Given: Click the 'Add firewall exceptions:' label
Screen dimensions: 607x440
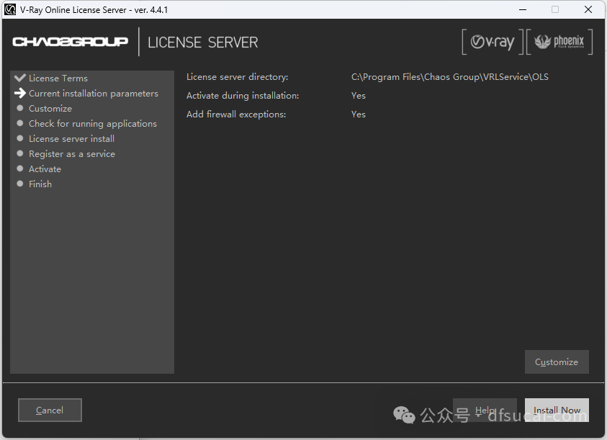Looking at the screenshot, I should [236, 115].
